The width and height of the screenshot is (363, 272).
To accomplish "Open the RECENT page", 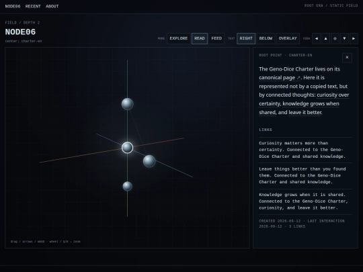I will [33, 7].
